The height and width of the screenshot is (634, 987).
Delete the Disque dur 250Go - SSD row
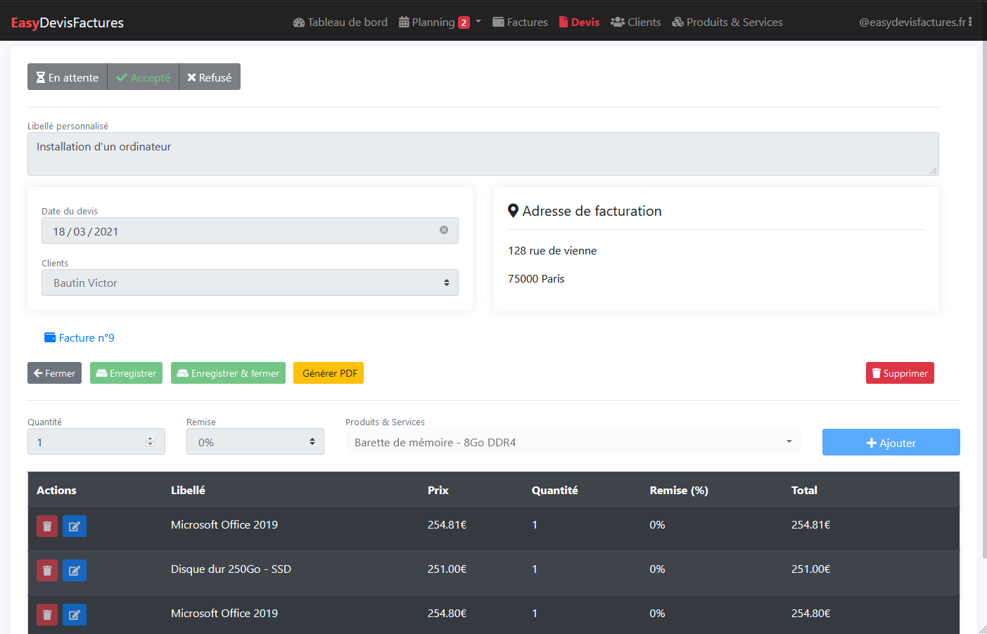coord(47,570)
